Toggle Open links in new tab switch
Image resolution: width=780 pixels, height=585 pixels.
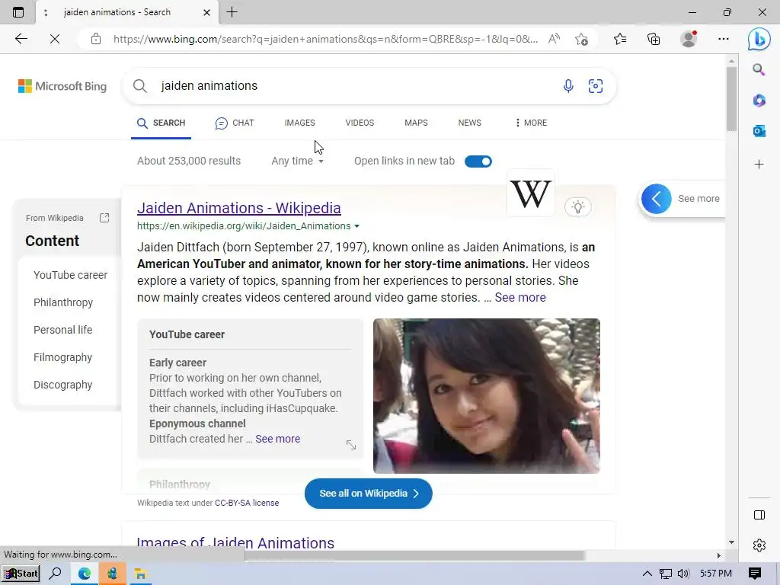tap(478, 161)
